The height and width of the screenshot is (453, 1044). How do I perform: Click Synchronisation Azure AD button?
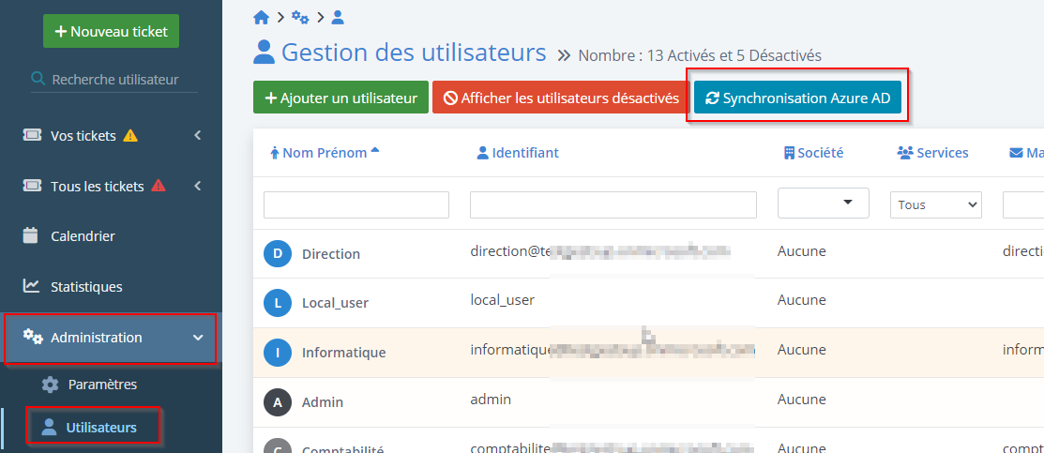pos(797,98)
